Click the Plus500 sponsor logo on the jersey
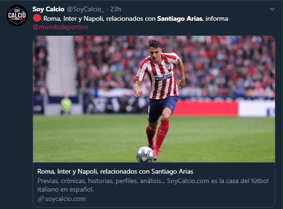This screenshot has width=283, height=209. click(163, 77)
